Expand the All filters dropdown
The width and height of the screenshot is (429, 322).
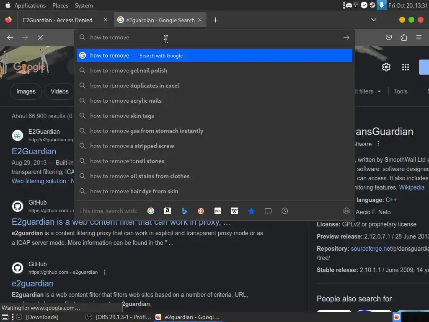(x=367, y=91)
